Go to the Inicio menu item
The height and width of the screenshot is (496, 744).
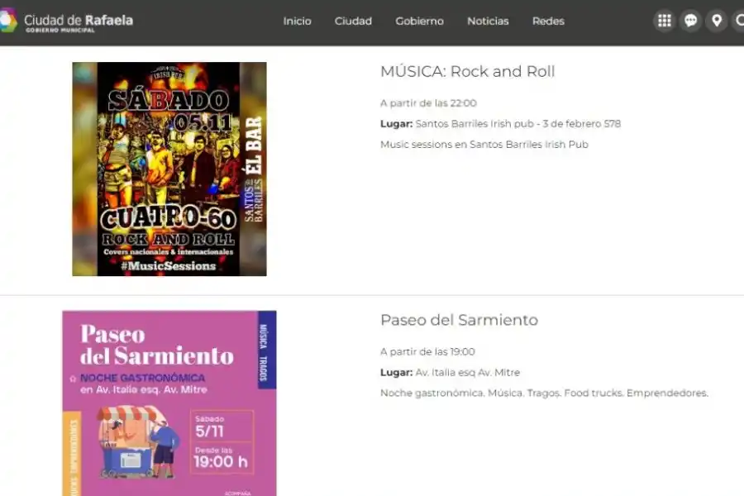coord(297,21)
